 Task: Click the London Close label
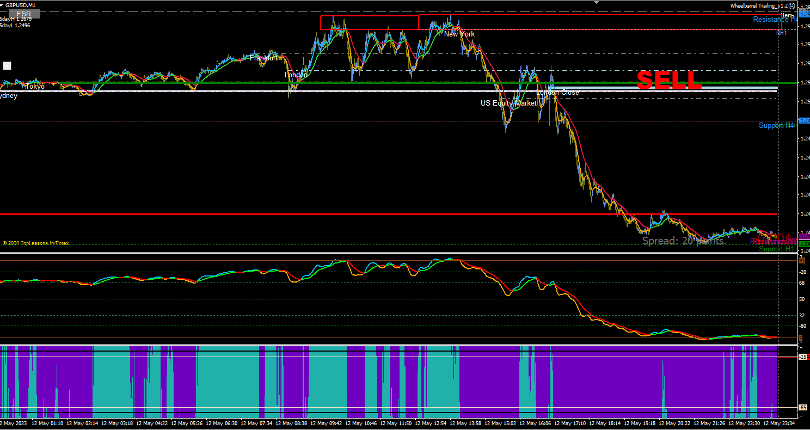(557, 93)
